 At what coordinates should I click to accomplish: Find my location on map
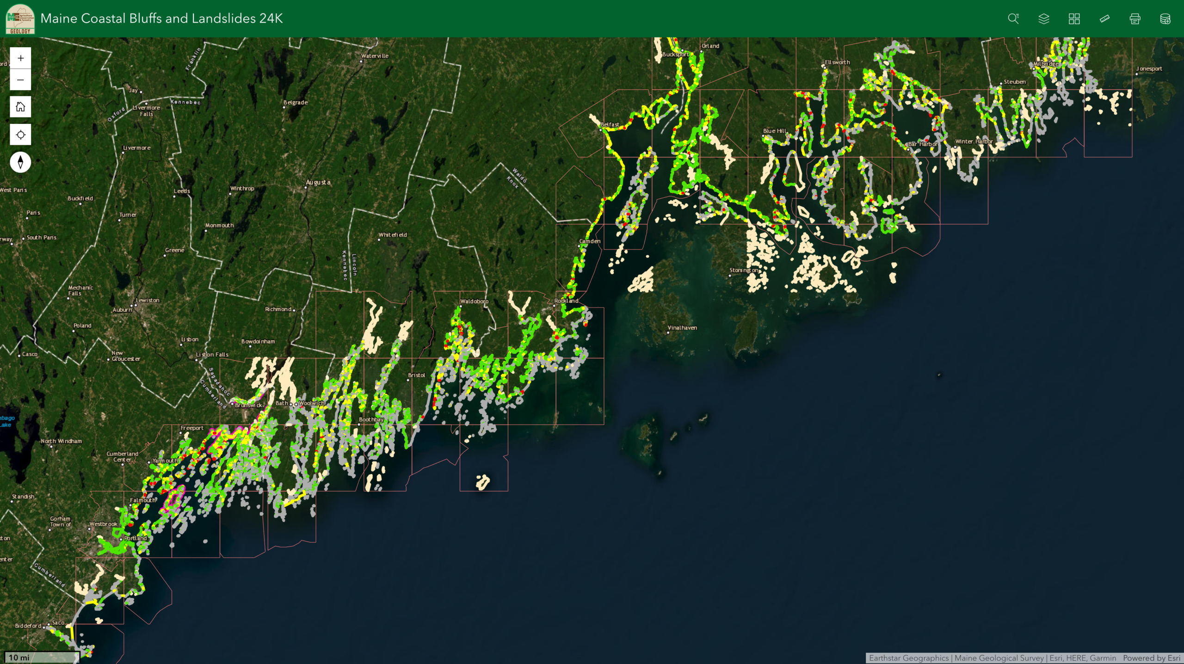[20, 135]
